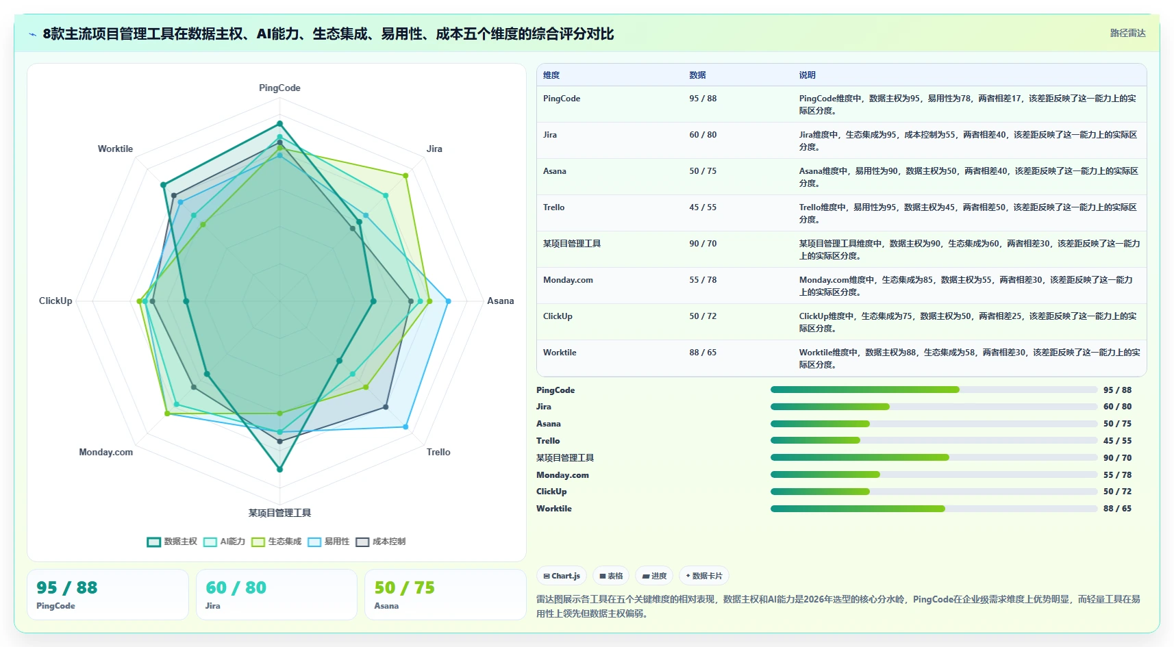Click the Jira radar axis label
The width and height of the screenshot is (1174, 647).
(x=434, y=149)
